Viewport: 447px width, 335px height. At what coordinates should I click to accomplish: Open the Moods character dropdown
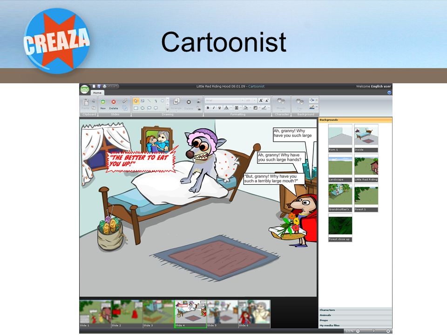[x=281, y=105]
